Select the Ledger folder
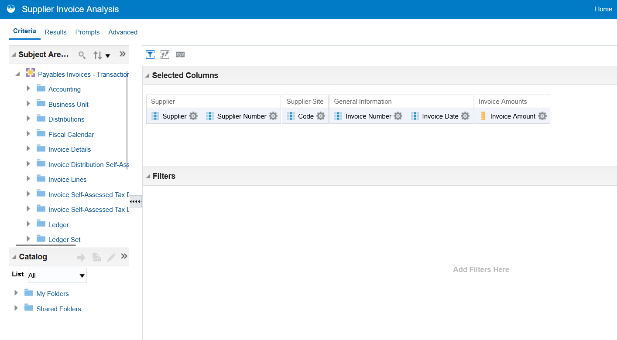This screenshot has height=340, width=617. [58, 225]
